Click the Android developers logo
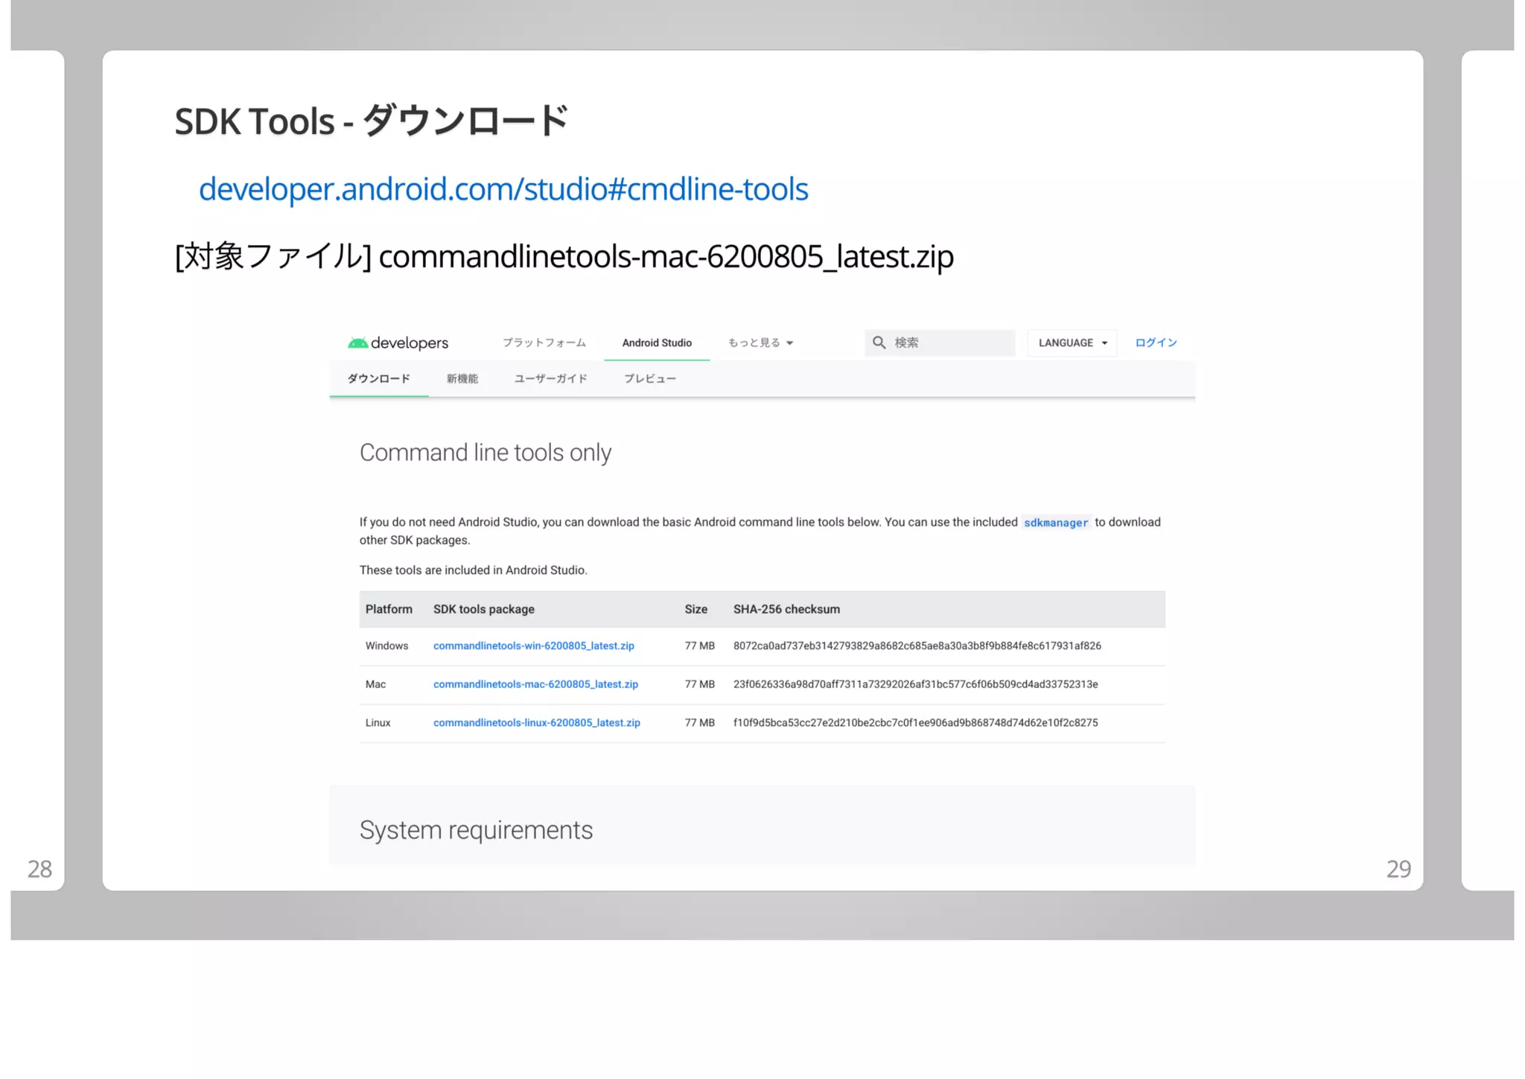The height and width of the screenshot is (1079, 1525). pyautogui.click(x=398, y=343)
